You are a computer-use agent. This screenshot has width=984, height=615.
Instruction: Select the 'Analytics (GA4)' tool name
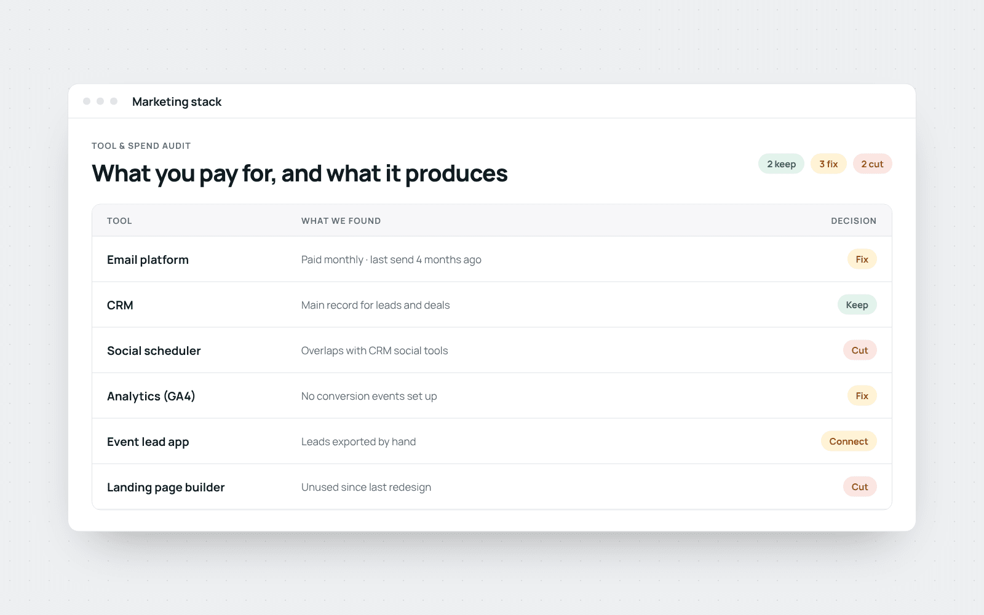[151, 396]
